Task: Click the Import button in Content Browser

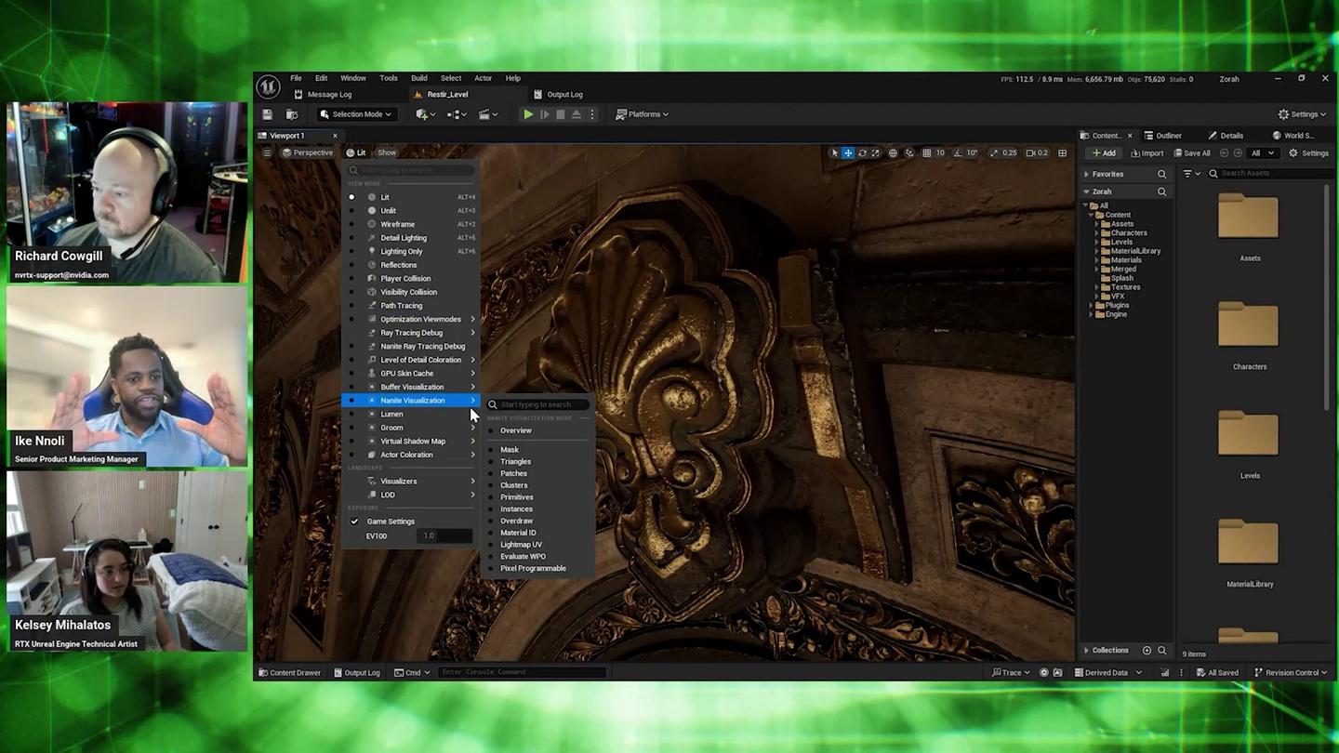Action: [1147, 153]
